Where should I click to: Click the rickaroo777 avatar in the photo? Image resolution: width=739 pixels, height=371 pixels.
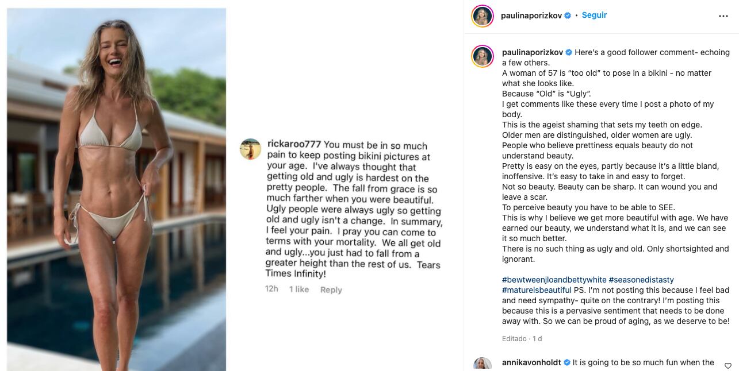pyautogui.click(x=251, y=149)
